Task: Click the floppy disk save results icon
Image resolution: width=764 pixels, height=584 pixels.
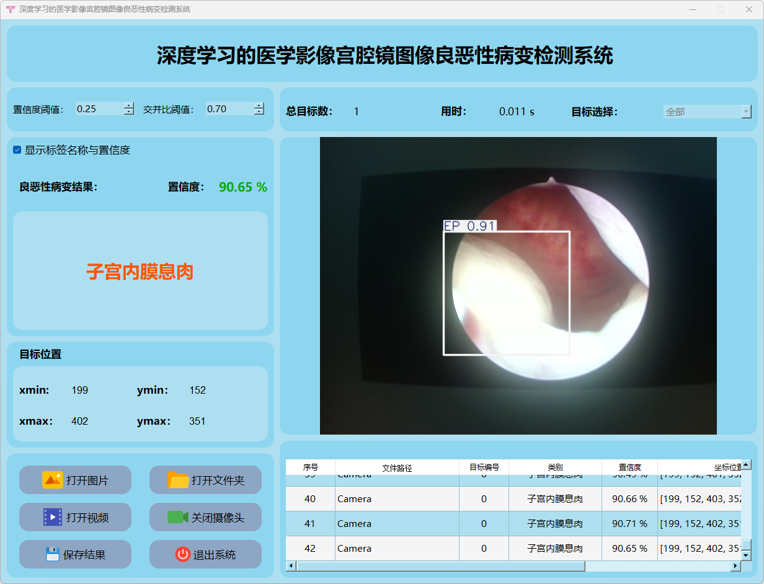Action: [x=53, y=554]
